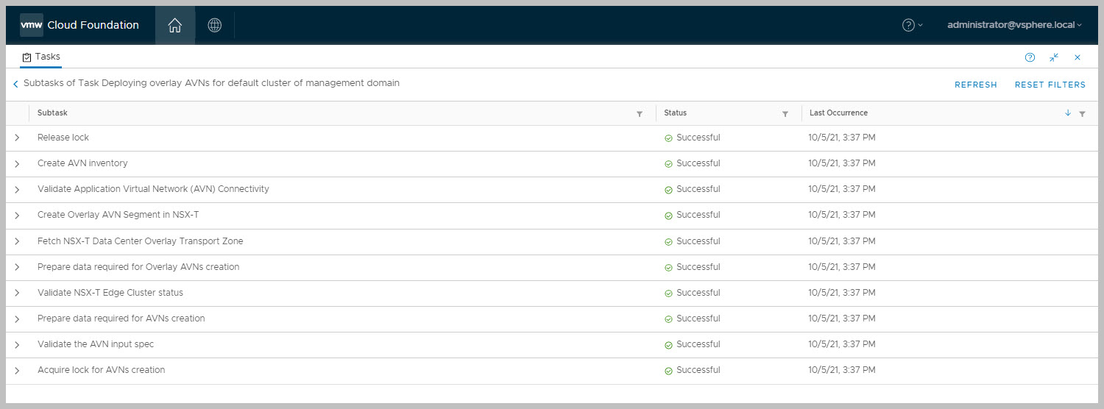1104x409 pixels.
Task: Filter the Subtask column
Action: (x=640, y=114)
